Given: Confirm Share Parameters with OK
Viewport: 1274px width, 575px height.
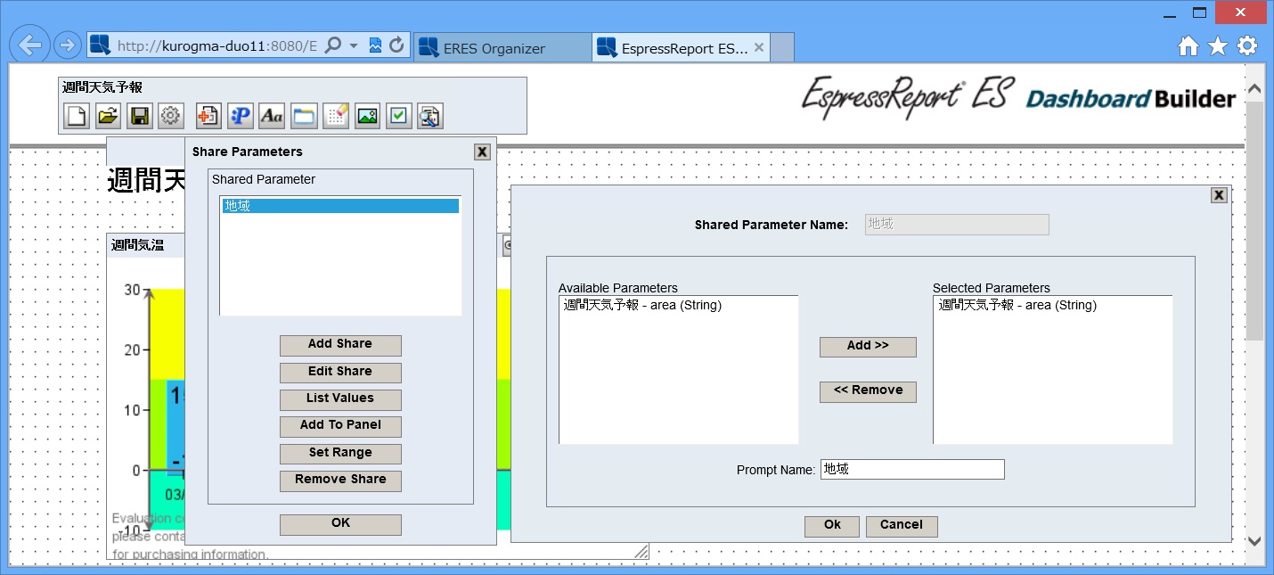Looking at the screenshot, I should tap(340, 524).
